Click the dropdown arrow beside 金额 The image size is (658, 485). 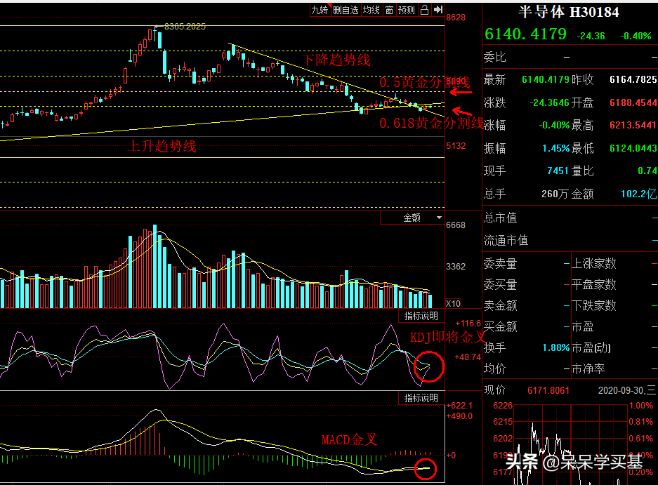coord(439,218)
